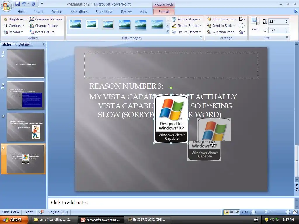Increase the picture height with the up stepper
This screenshot has width=299, height=224.
286,20
